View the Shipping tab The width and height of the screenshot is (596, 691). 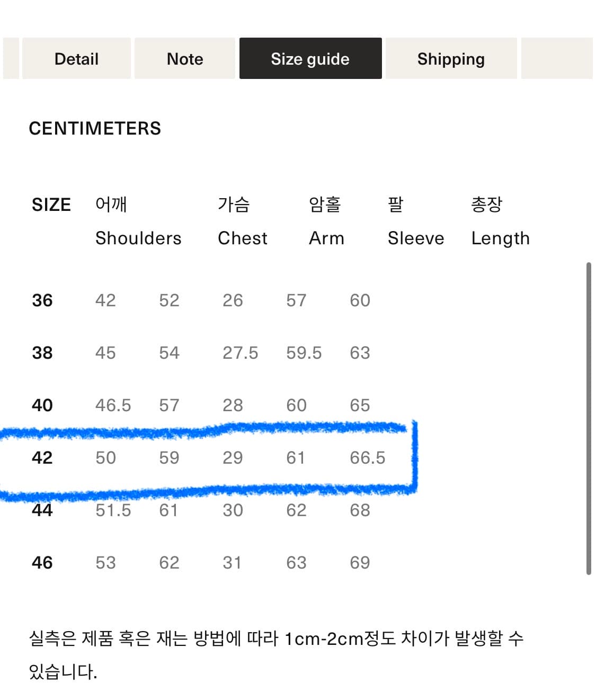[x=451, y=59]
